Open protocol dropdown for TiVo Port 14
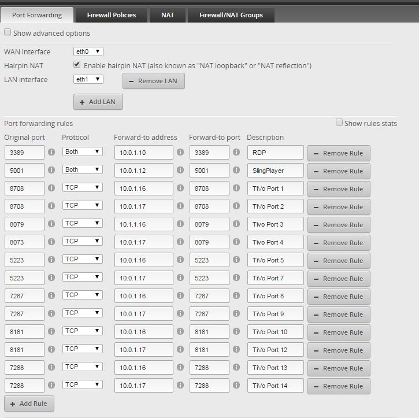The height and width of the screenshot is (418, 419). (82, 384)
